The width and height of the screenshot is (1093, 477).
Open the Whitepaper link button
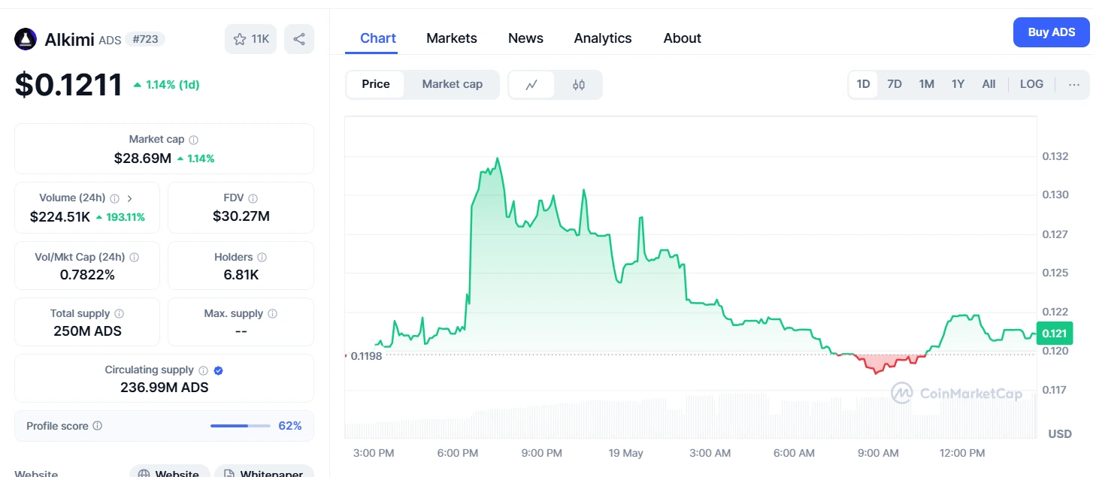(264, 472)
